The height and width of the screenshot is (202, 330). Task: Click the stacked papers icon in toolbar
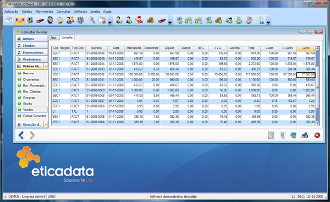pos(9,20)
